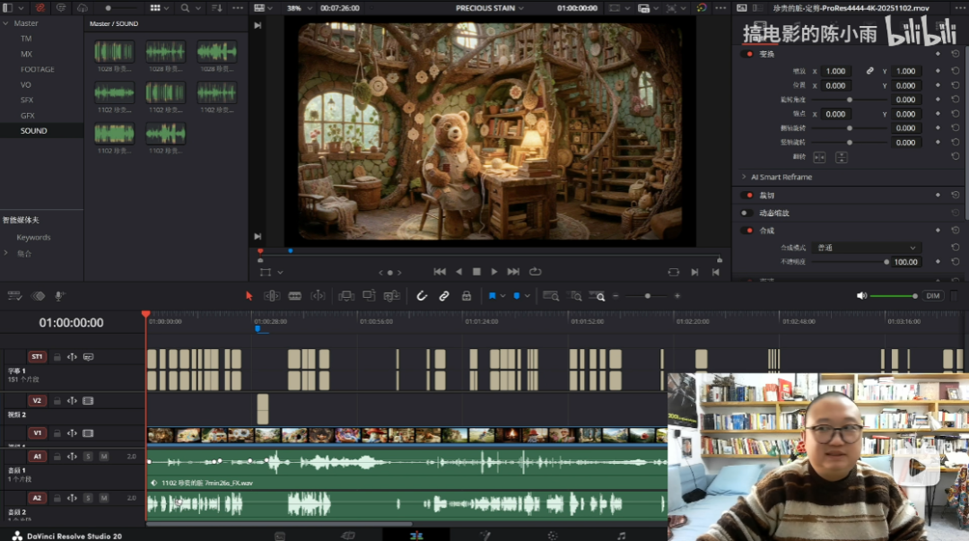Click the Position Lock padlock icon
969x541 pixels.
pos(466,296)
